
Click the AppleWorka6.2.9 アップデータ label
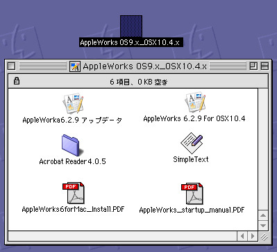pos(72,120)
